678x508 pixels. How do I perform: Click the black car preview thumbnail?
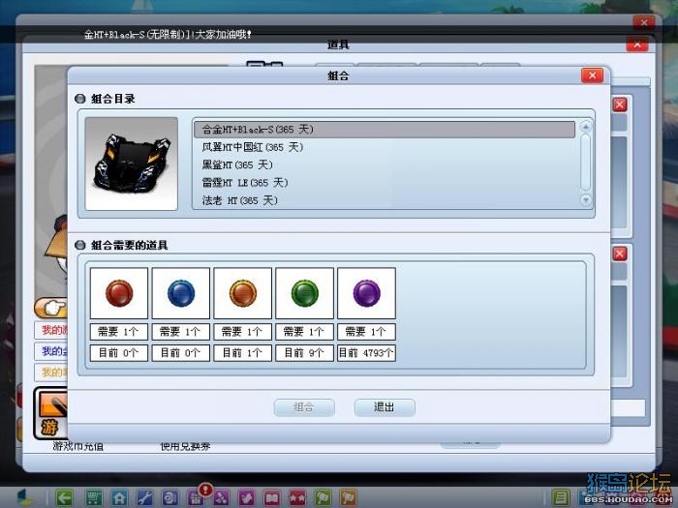(x=132, y=164)
